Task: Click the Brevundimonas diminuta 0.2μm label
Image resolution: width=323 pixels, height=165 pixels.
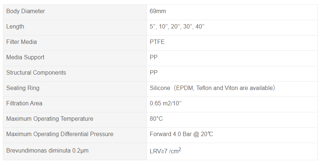Action: coord(47,150)
